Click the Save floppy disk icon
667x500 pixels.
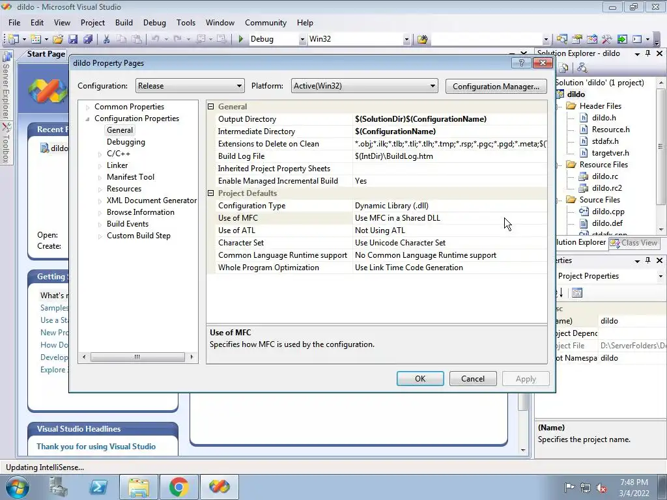(x=73, y=39)
